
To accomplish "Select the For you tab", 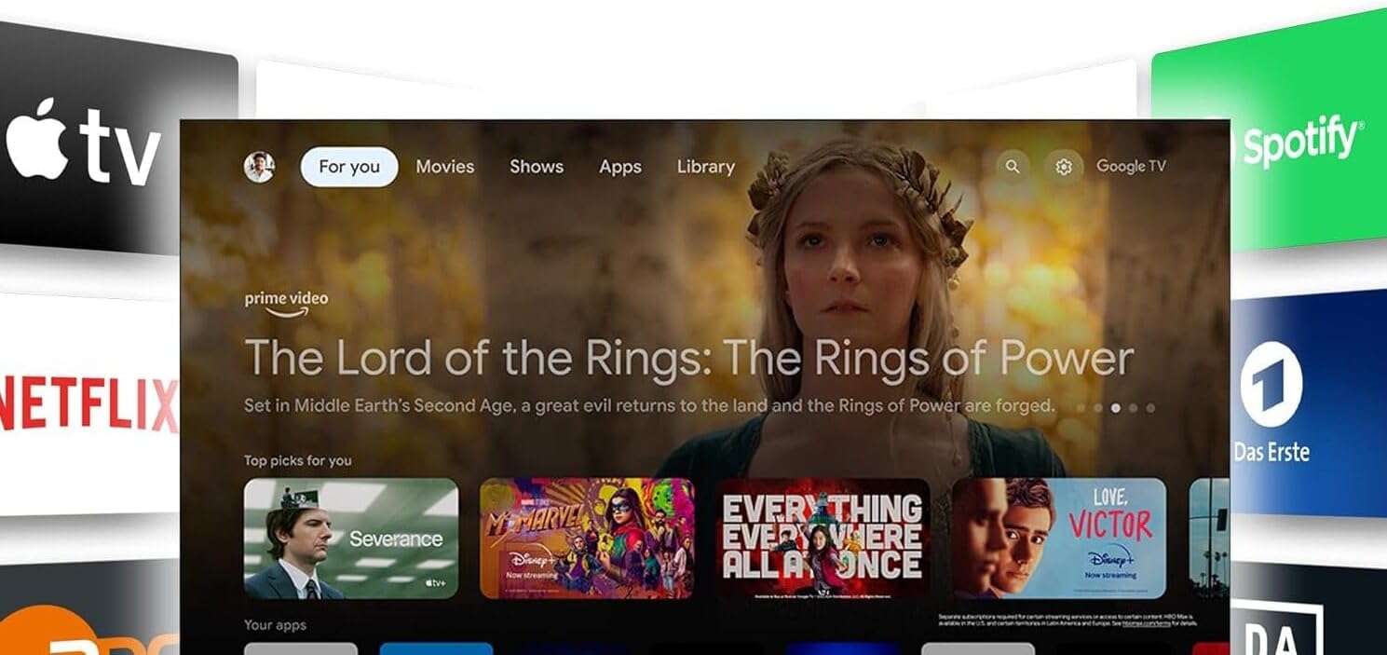I will point(349,167).
